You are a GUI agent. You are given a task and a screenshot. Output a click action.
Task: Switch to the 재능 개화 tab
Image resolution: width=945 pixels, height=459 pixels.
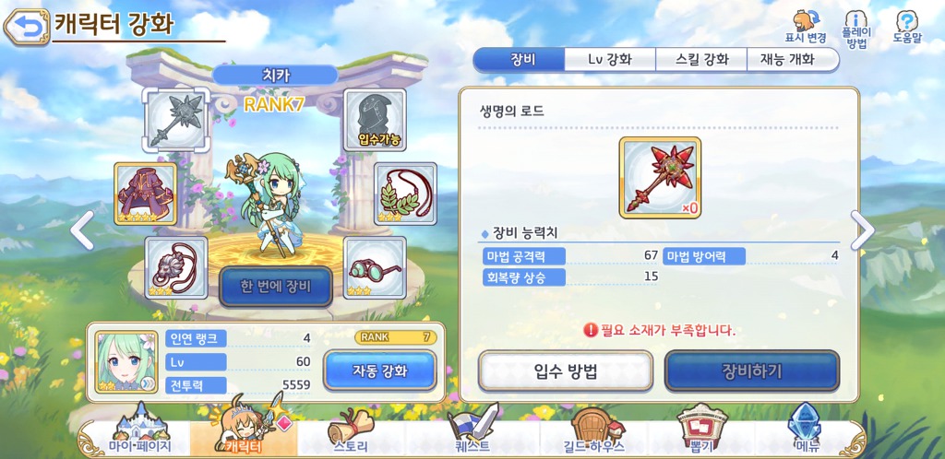[792, 60]
